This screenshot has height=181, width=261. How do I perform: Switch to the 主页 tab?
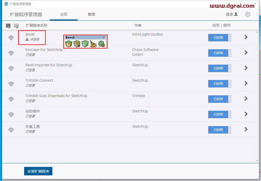pos(64,14)
